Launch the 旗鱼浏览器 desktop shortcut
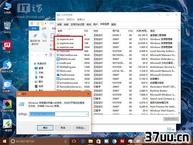Viewport: 193px width, 145px height. [x=7, y=66]
